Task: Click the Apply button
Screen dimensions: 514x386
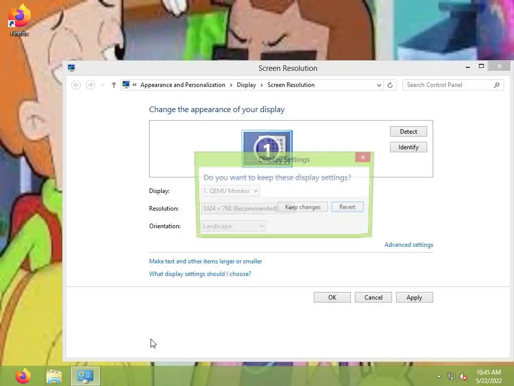Action: click(414, 298)
